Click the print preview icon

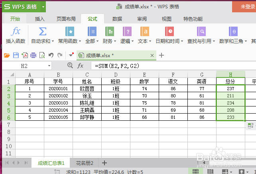pos(42,55)
